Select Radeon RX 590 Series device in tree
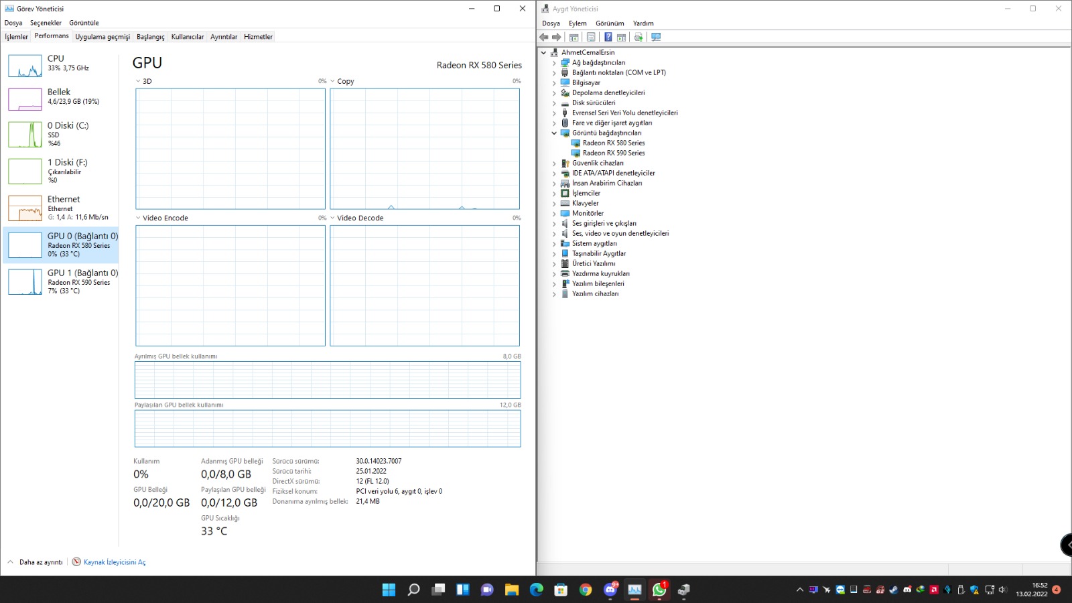Image resolution: width=1072 pixels, height=603 pixels. click(614, 153)
